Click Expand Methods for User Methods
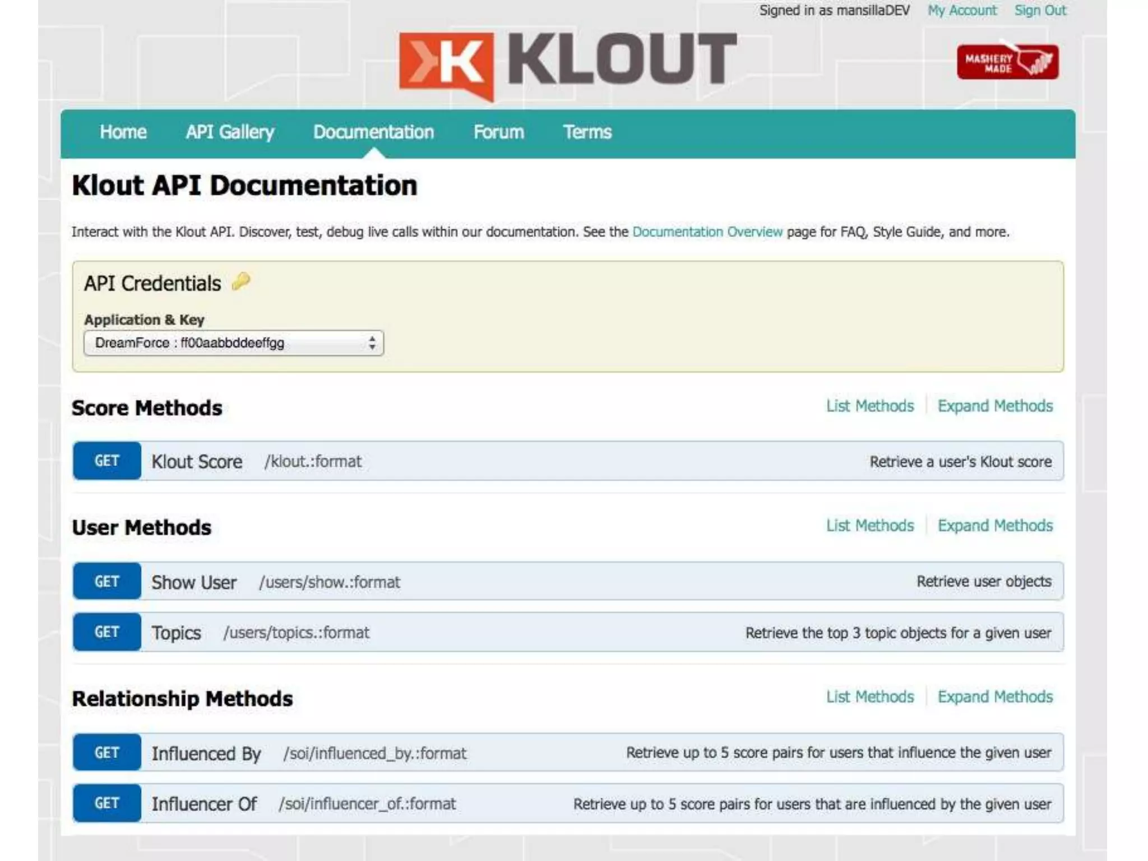Screen dimensions: 1148x861 click(995, 526)
